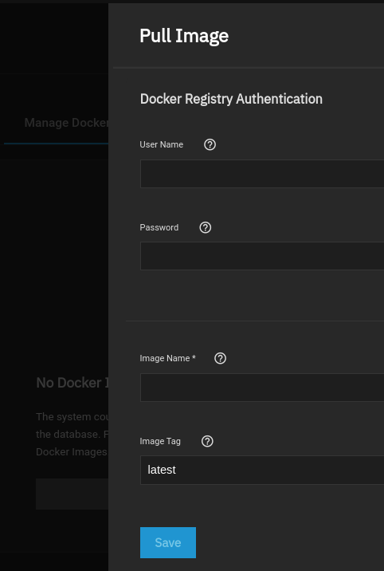The height and width of the screenshot is (571, 384).
Task: Focus the User Name input field
Action: click(262, 174)
